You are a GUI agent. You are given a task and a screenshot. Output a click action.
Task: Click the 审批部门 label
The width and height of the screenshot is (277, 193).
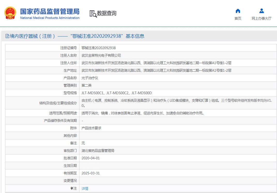[x=70, y=151]
